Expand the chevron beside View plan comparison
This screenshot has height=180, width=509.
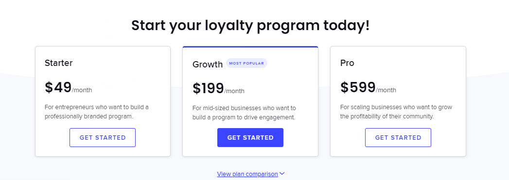[282, 174]
